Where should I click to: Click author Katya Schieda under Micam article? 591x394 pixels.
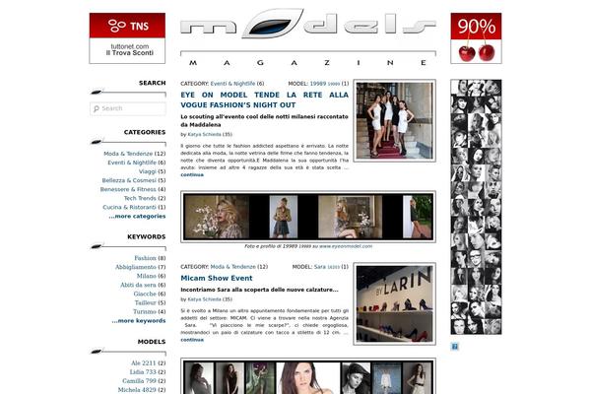tap(204, 299)
